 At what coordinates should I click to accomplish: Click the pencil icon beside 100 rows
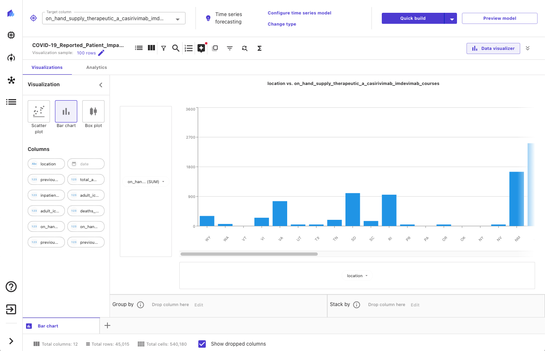(x=101, y=53)
